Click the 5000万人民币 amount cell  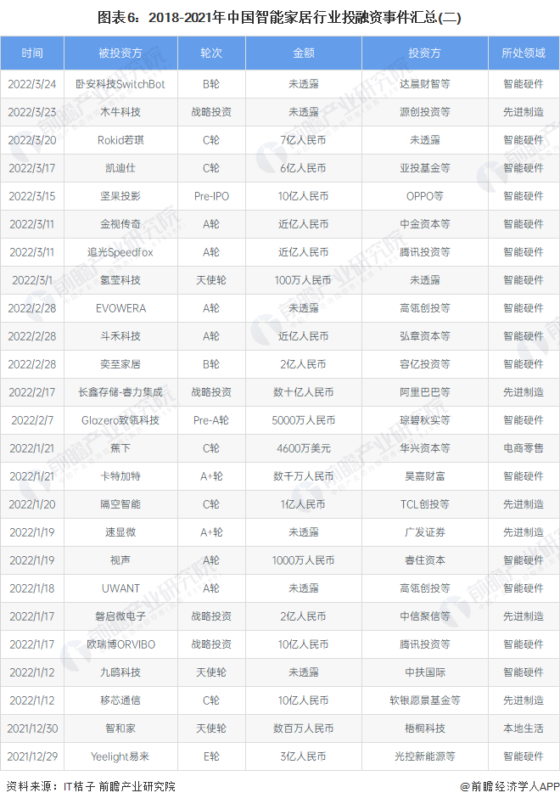pos(304,420)
